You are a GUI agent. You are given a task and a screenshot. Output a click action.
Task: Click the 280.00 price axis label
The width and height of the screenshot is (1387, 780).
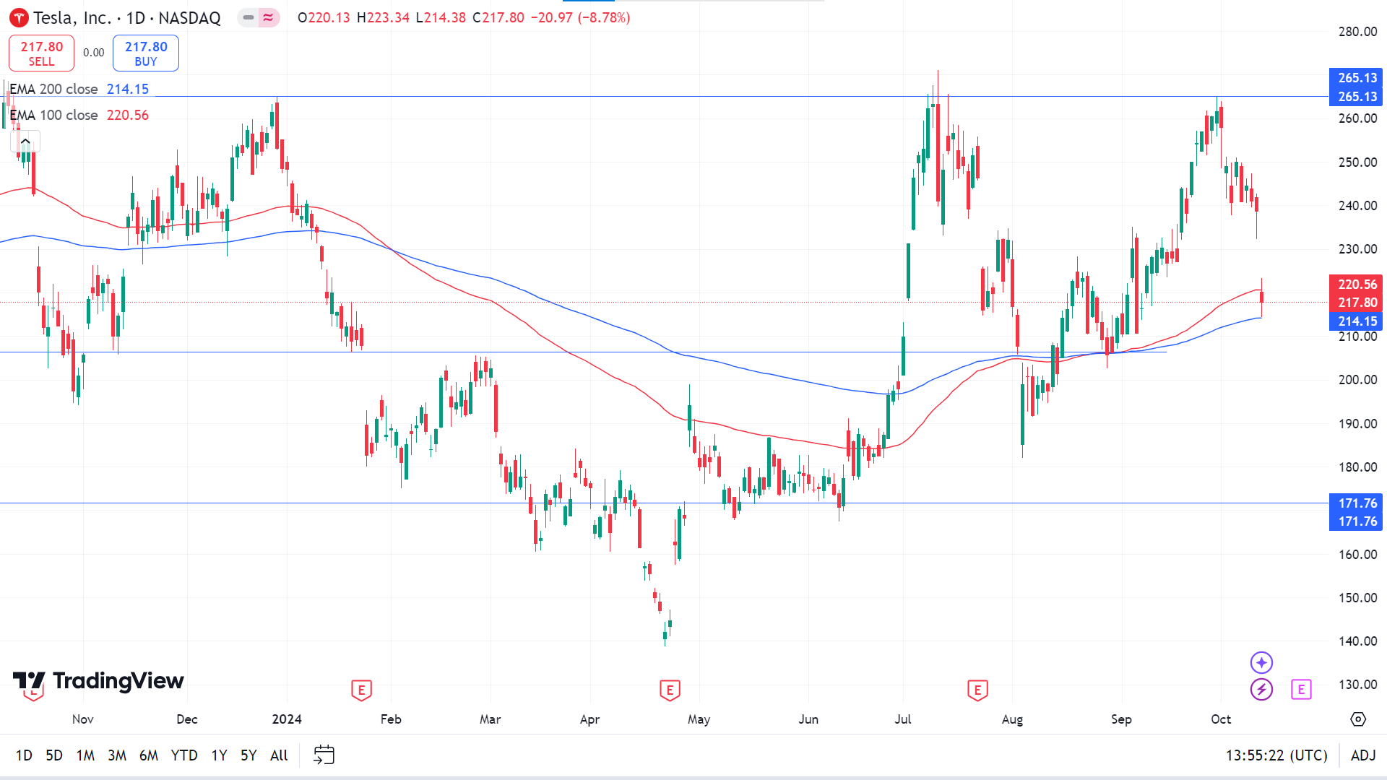coord(1357,32)
